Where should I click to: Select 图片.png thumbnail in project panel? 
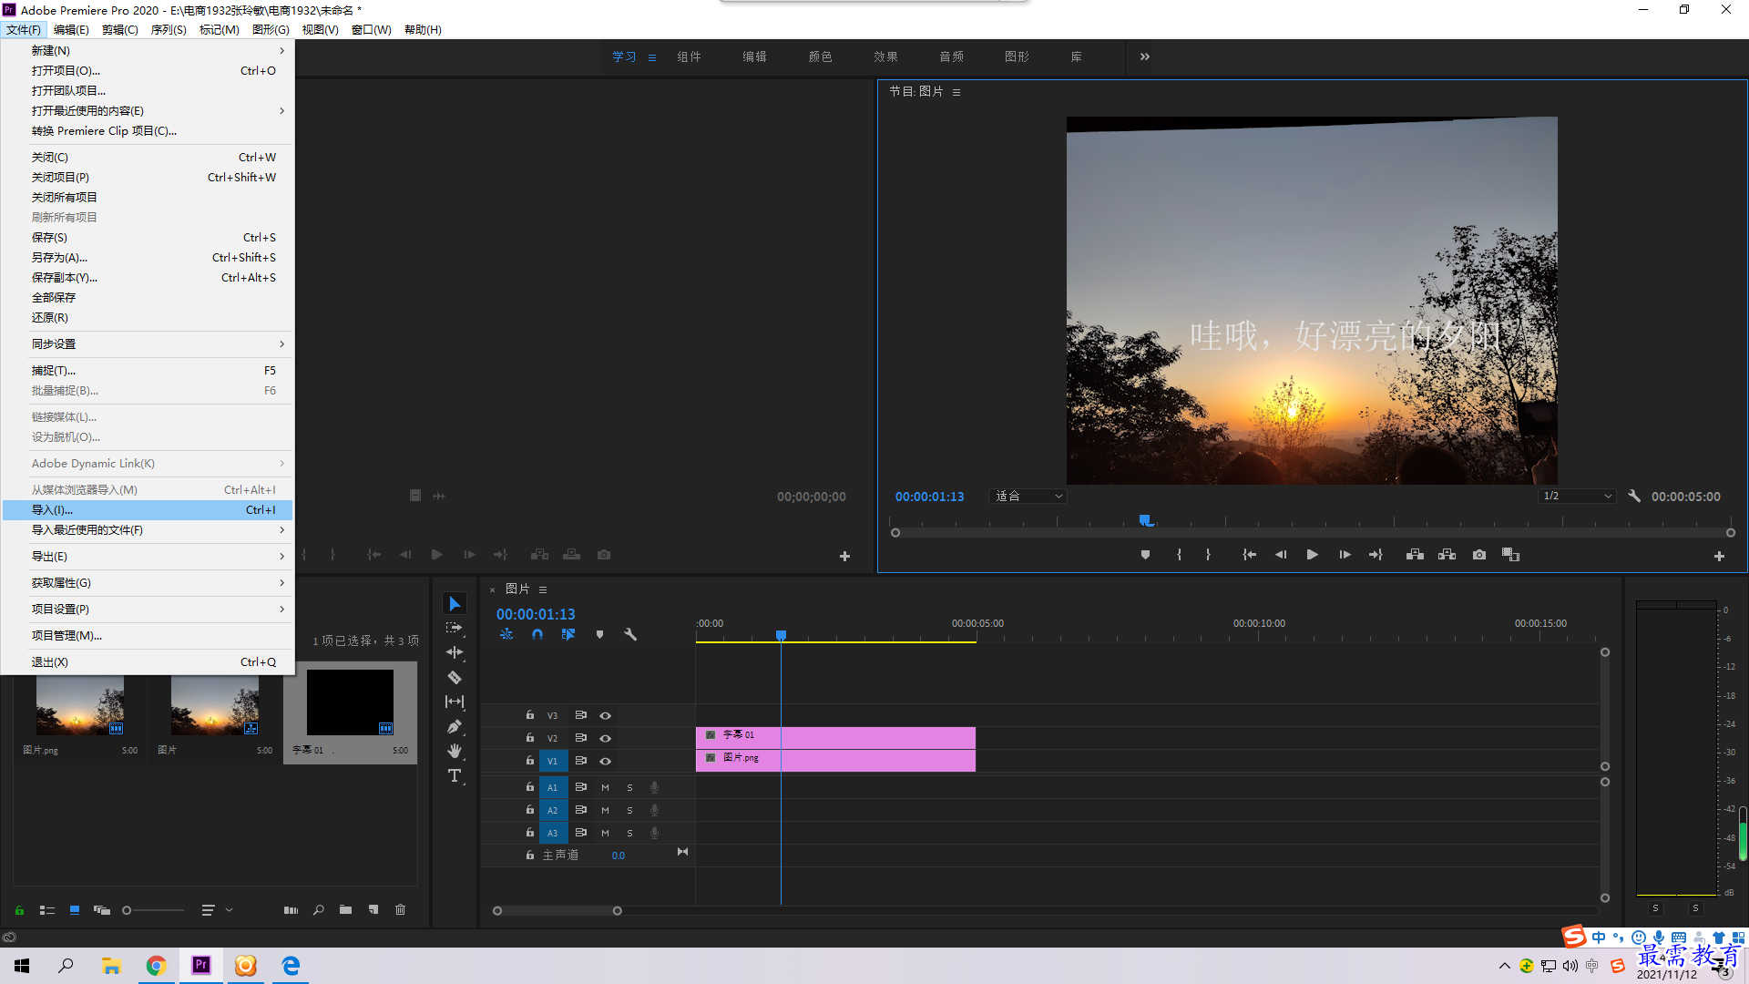pyautogui.click(x=80, y=706)
